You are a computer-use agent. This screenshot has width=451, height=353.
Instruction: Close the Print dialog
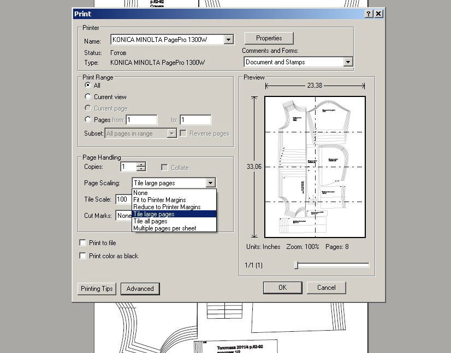378,14
